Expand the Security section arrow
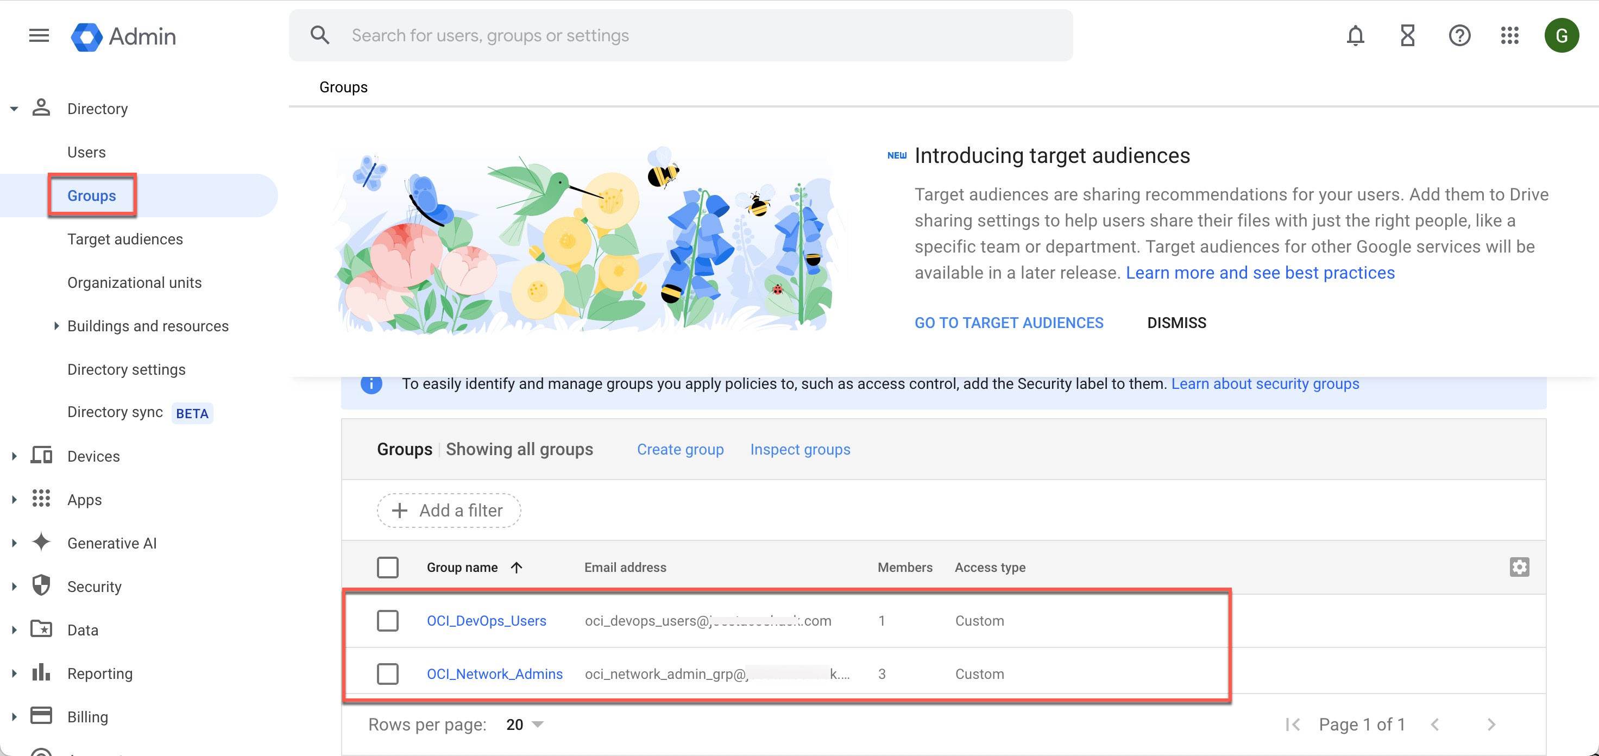Image resolution: width=1599 pixels, height=756 pixels. pos(14,586)
